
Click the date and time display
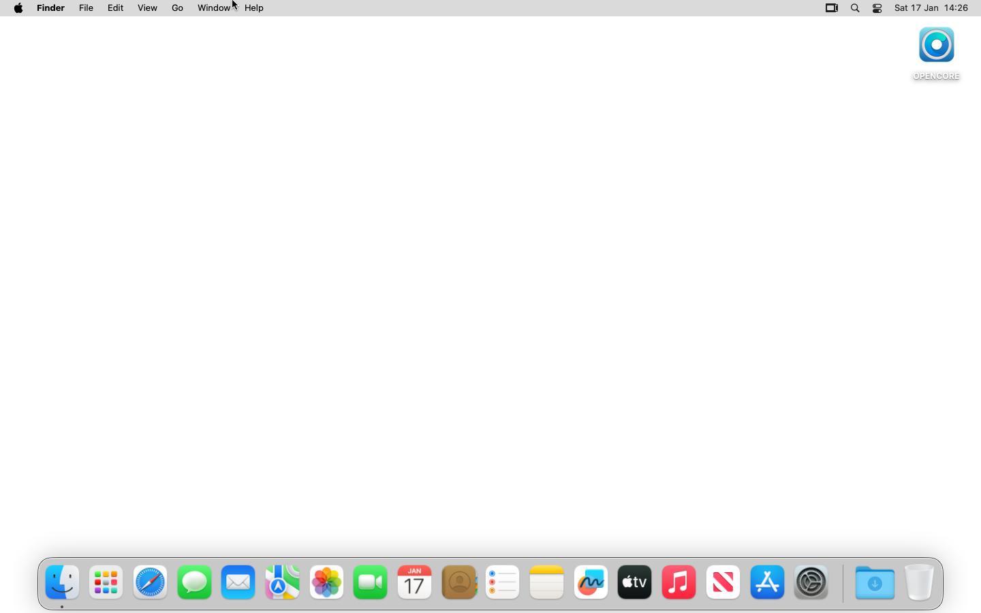(932, 8)
